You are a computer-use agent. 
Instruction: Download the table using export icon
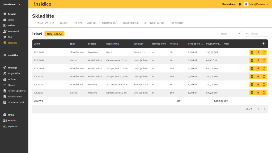point(263,44)
